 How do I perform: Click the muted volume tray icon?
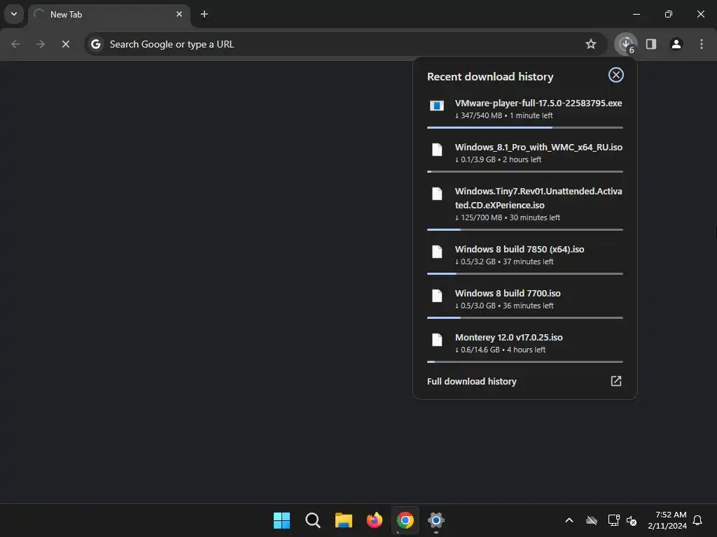point(632,520)
